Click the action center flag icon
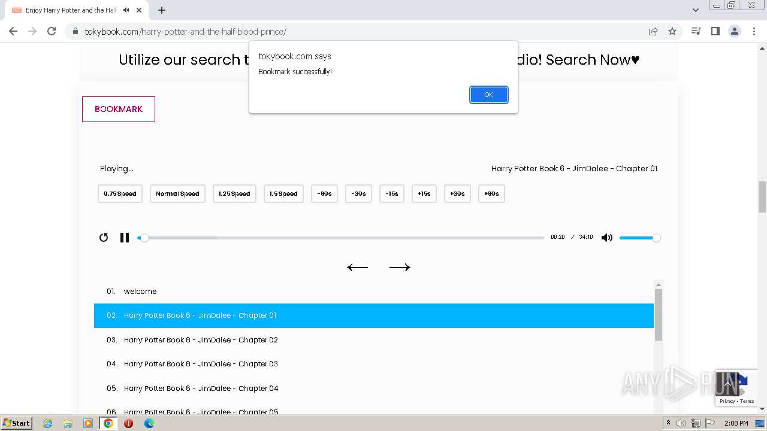This screenshot has height=431, width=767. (710, 423)
